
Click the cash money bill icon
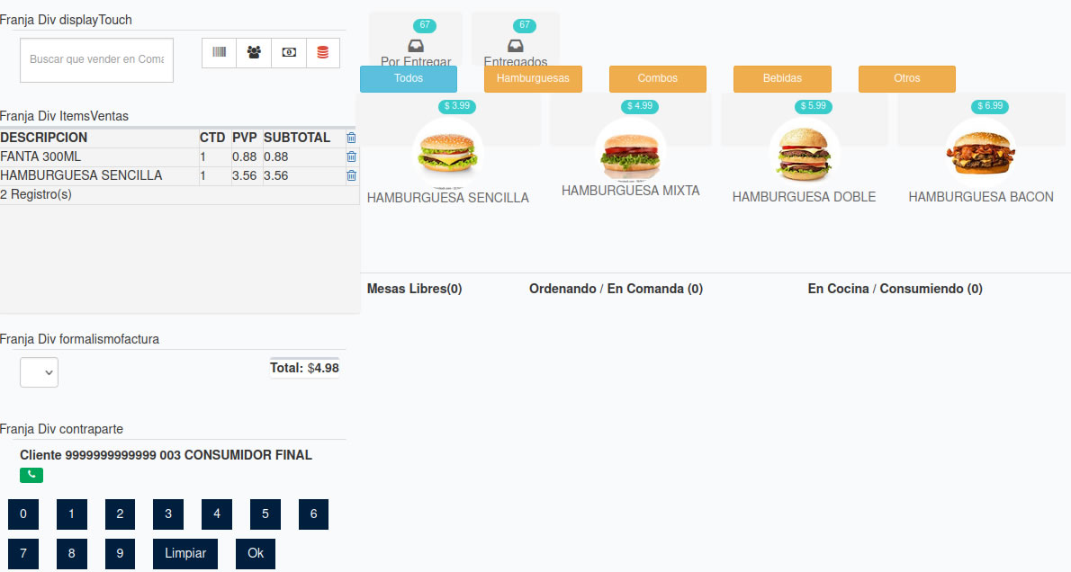(289, 53)
